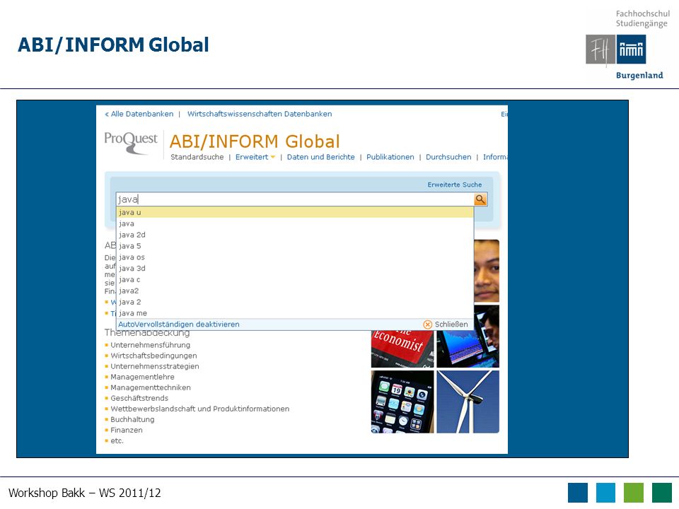Click the Geschäftstrends topic text
The width and height of the screenshot is (679, 509).
pyautogui.click(x=139, y=398)
